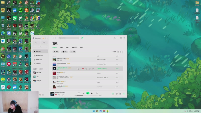Image resolution: width=201 pixels, height=113 pixels.
Task: Sort by song/artist column header
Action: point(55,56)
